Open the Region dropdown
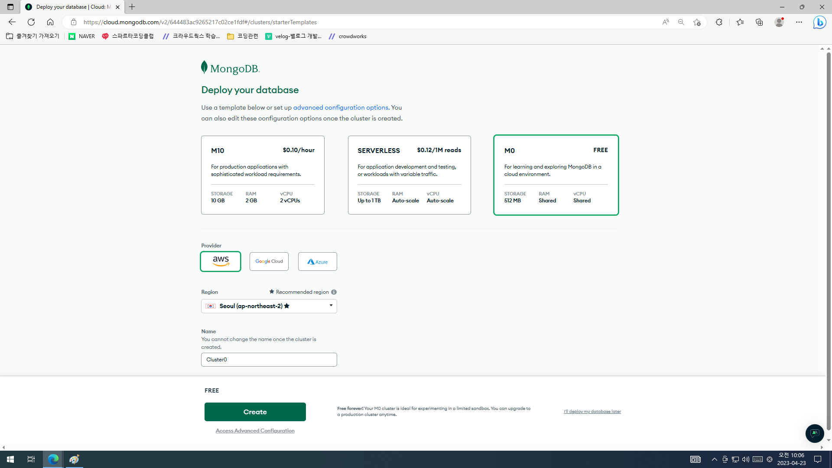The width and height of the screenshot is (832, 468). [x=269, y=306]
